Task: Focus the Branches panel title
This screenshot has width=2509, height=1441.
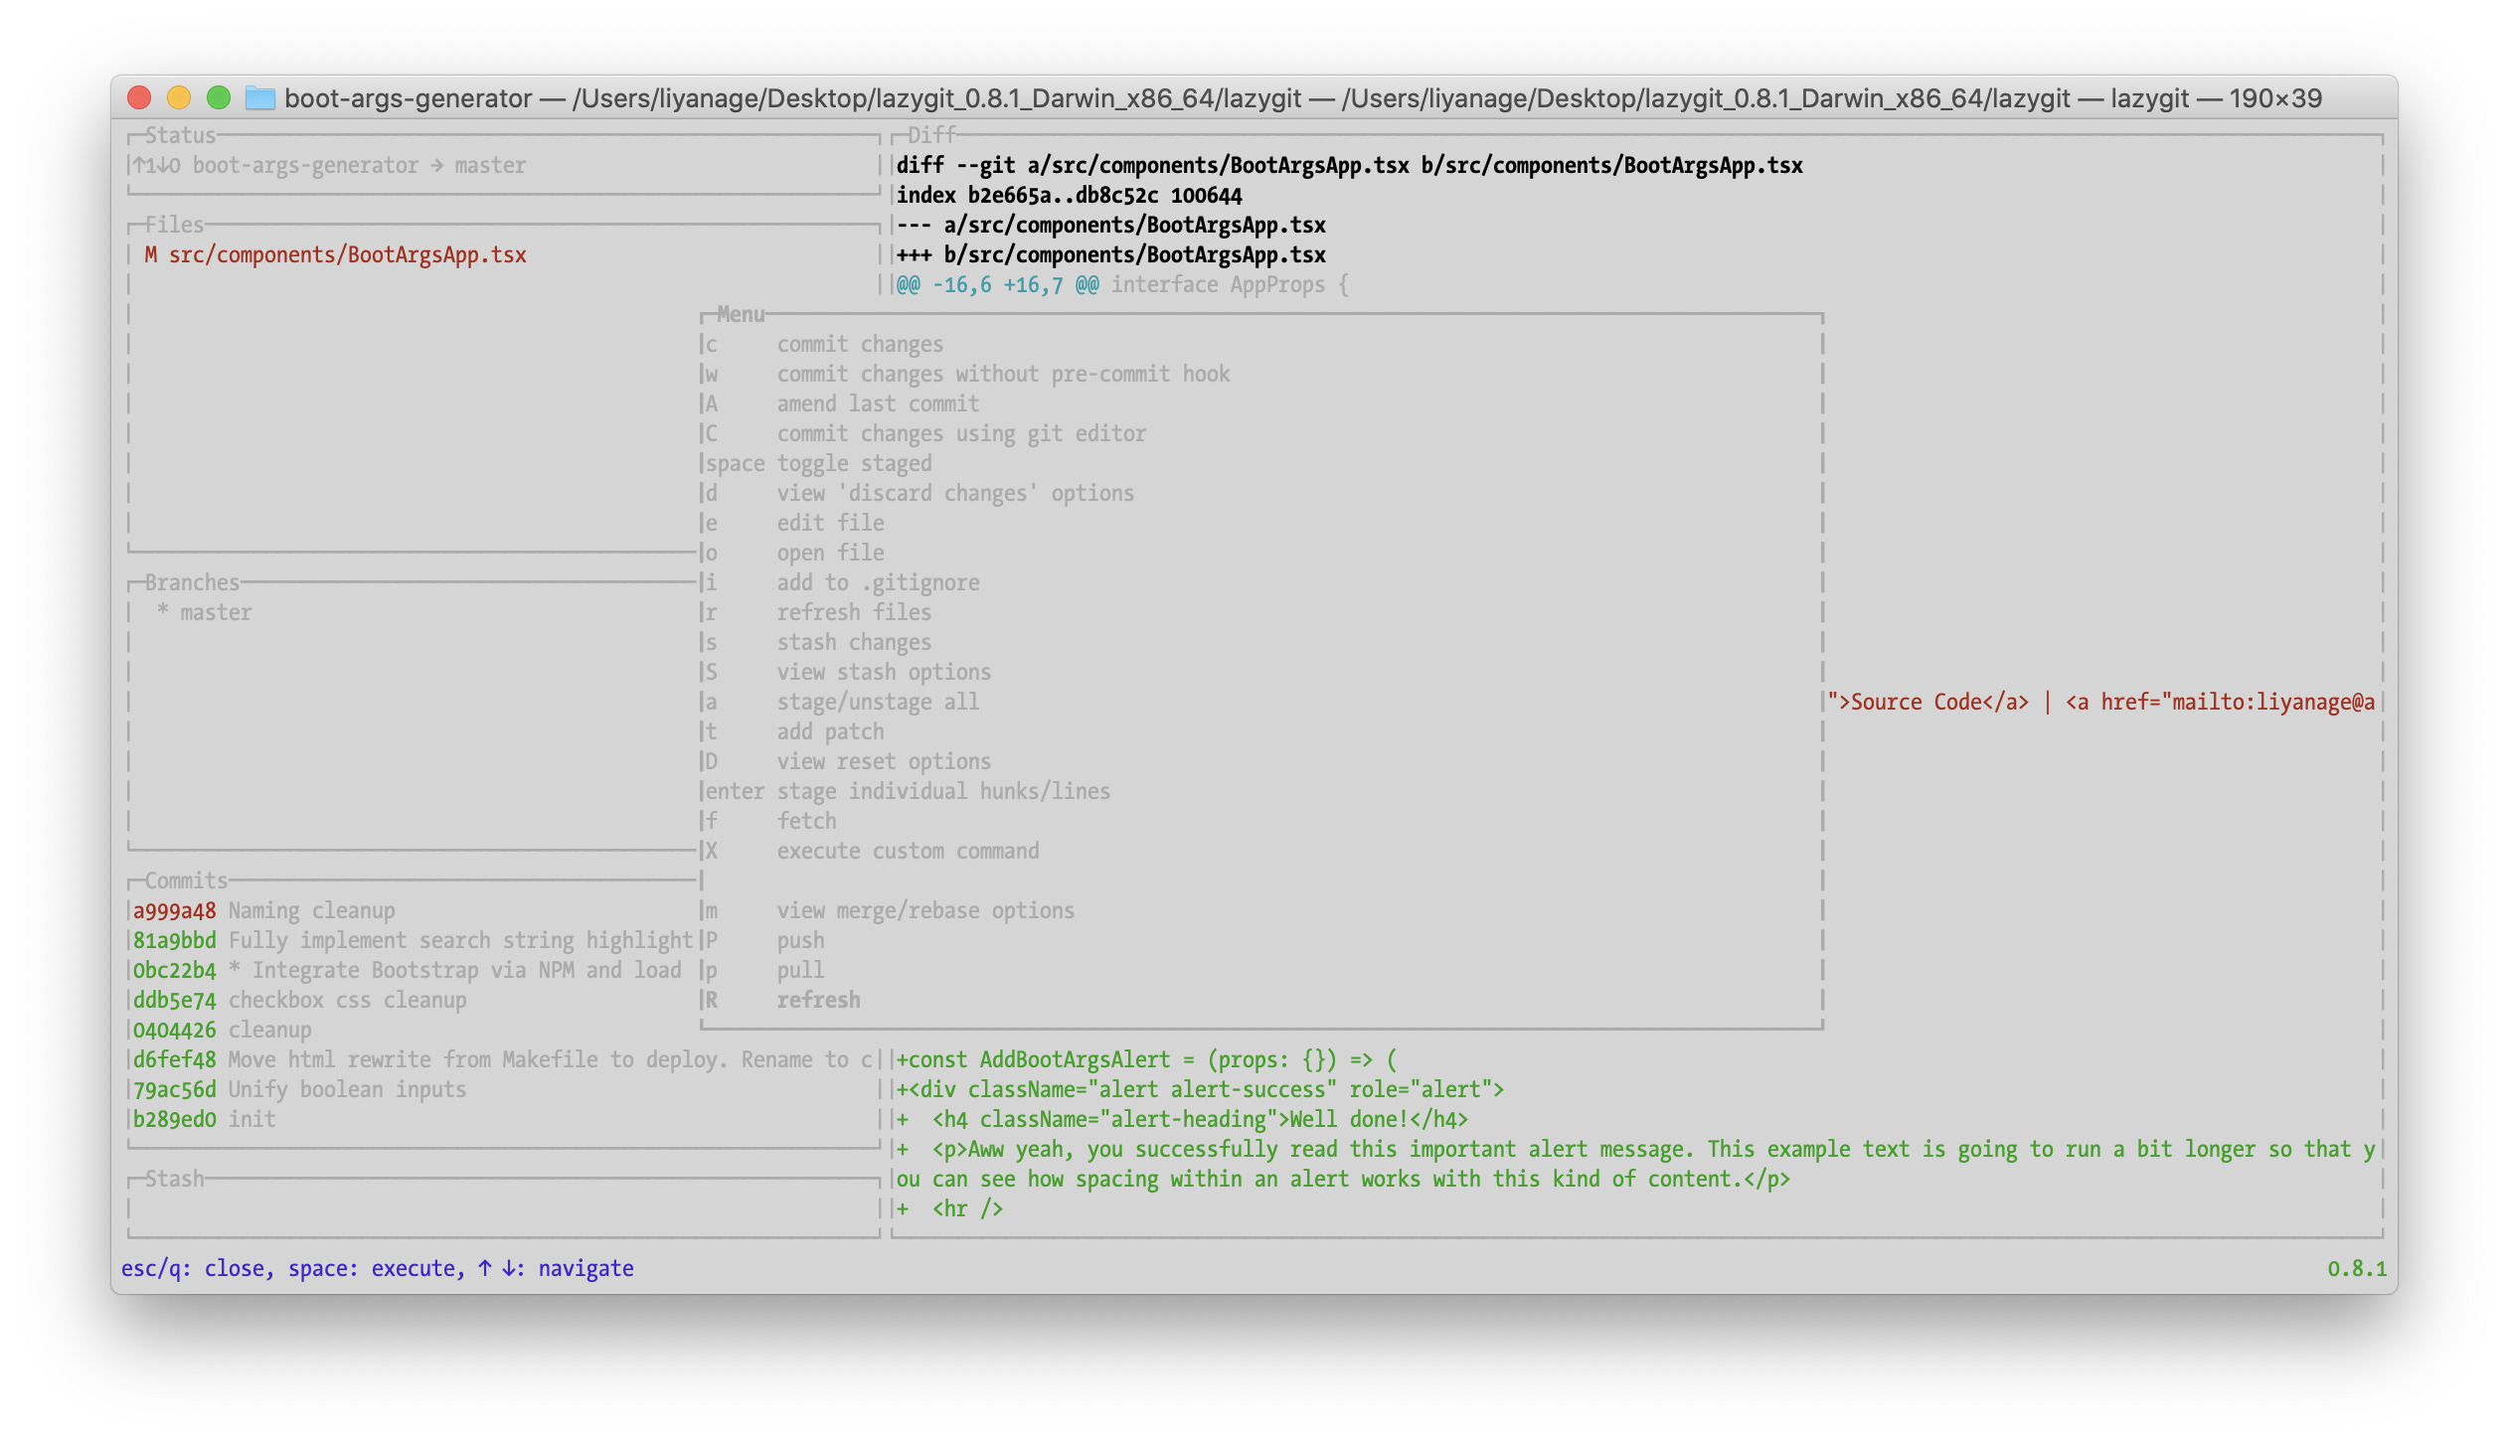Action: point(192,582)
